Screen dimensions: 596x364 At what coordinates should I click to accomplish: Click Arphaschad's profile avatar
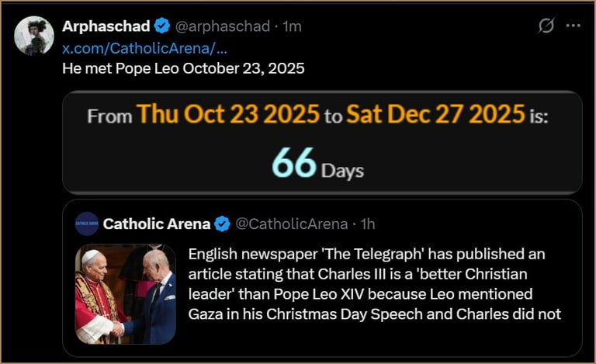tap(34, 36)
